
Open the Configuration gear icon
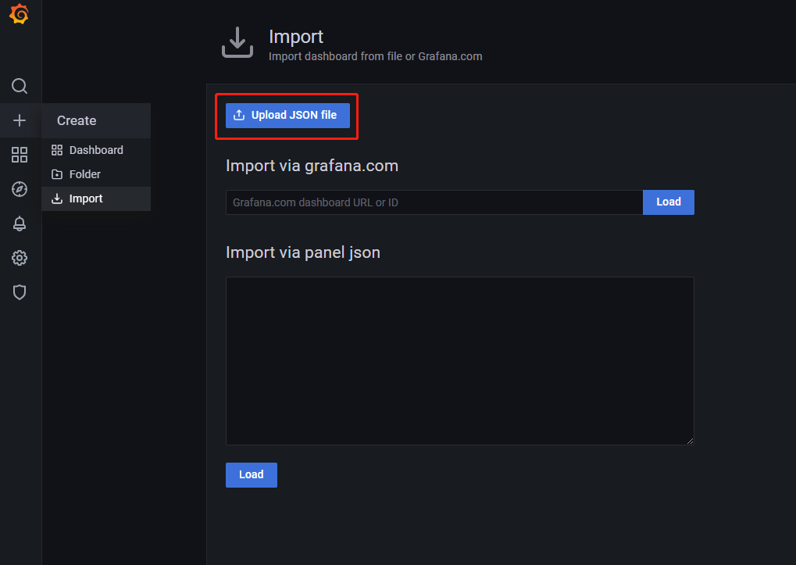coord(20,258)
